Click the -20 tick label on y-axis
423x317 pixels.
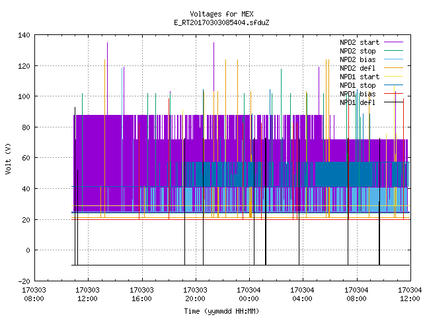click(x=24, y=281)
